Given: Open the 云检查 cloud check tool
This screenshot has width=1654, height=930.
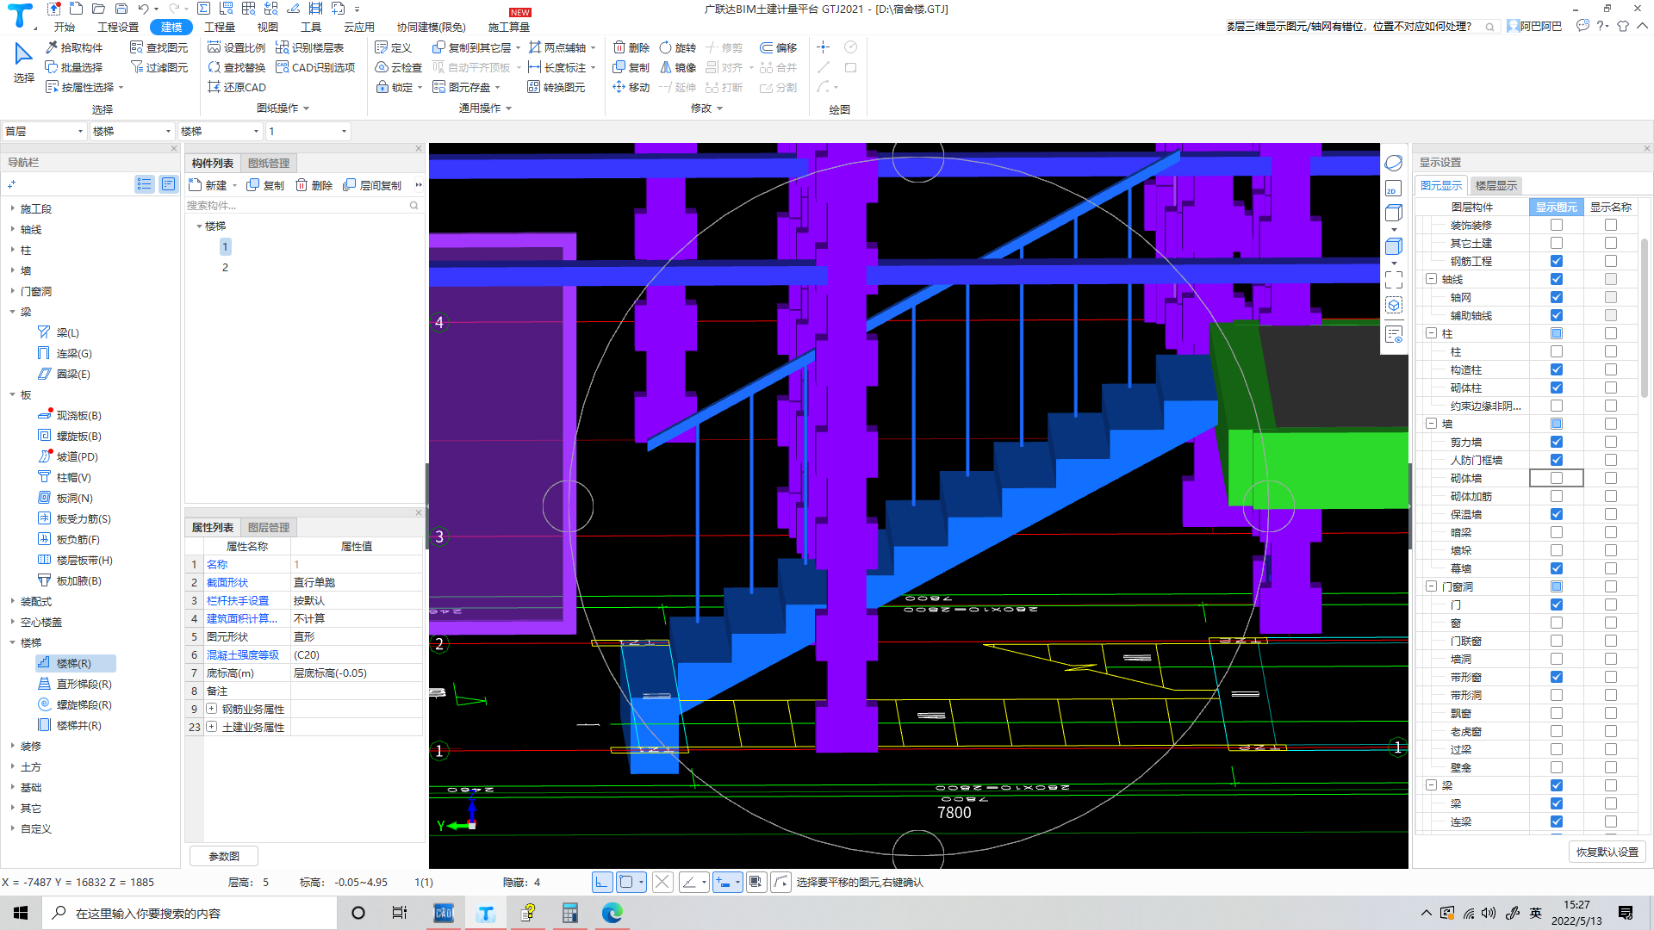Looking at the screenshot, I should click(398, 67).
